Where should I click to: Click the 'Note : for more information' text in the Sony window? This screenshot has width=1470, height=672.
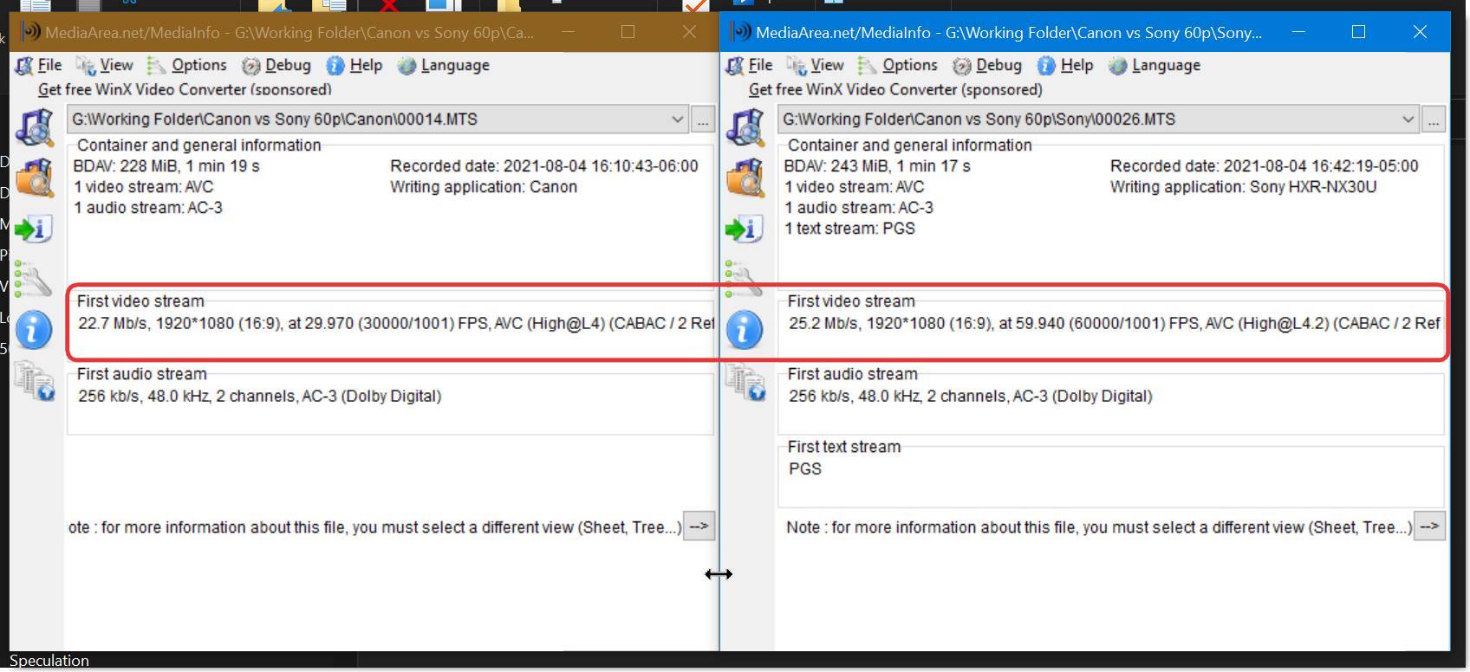(1099, 527)
